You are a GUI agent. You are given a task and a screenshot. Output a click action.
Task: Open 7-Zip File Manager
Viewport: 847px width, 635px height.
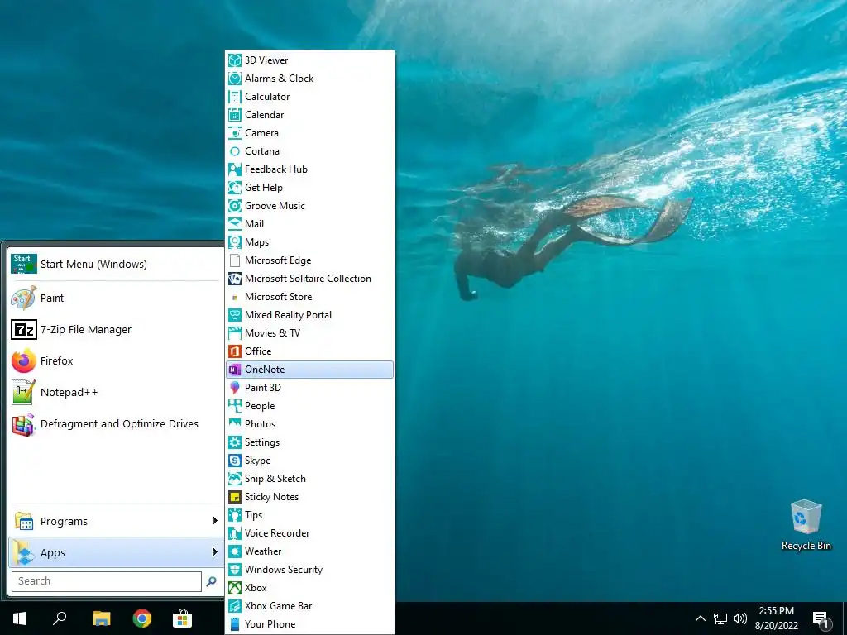(116, 329)
